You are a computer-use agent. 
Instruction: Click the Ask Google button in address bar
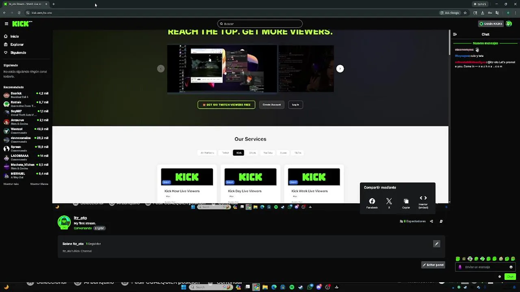[x=450, y=13]
